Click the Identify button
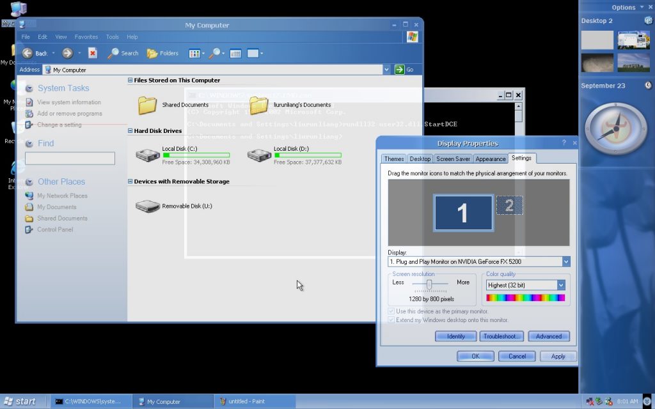 (x=455, y=336)
